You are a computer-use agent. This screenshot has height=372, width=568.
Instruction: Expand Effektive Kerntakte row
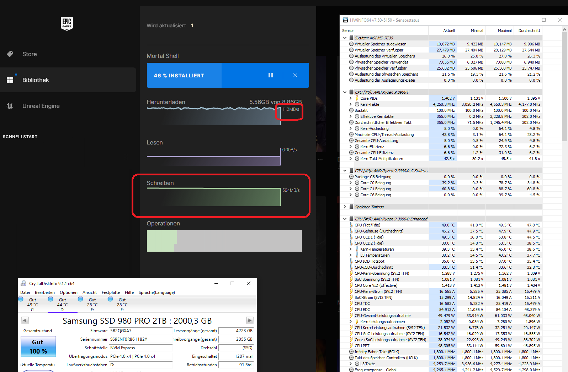point(350,116)
